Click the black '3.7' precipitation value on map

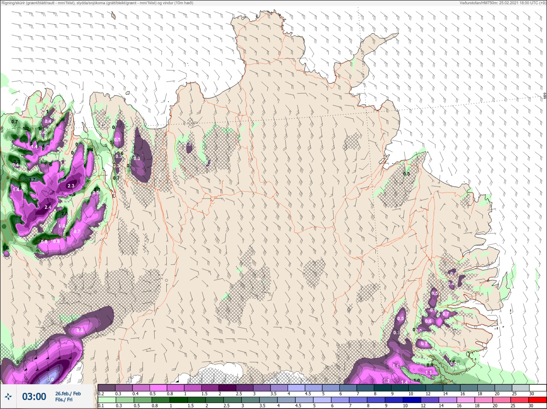pyautogui.click(x=32, y=180)
